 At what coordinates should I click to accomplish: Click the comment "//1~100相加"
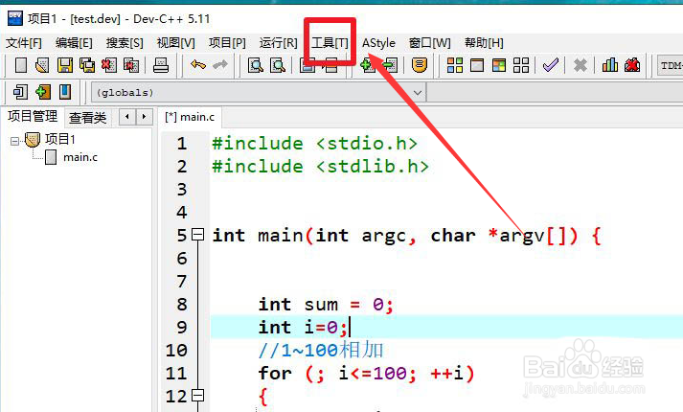[321, 350]
